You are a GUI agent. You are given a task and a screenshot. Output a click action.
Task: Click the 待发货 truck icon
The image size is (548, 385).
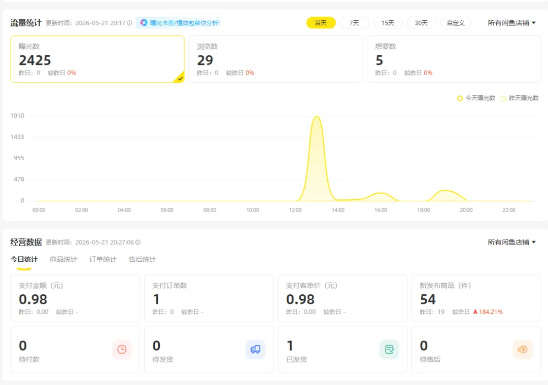tap(255, 349)
